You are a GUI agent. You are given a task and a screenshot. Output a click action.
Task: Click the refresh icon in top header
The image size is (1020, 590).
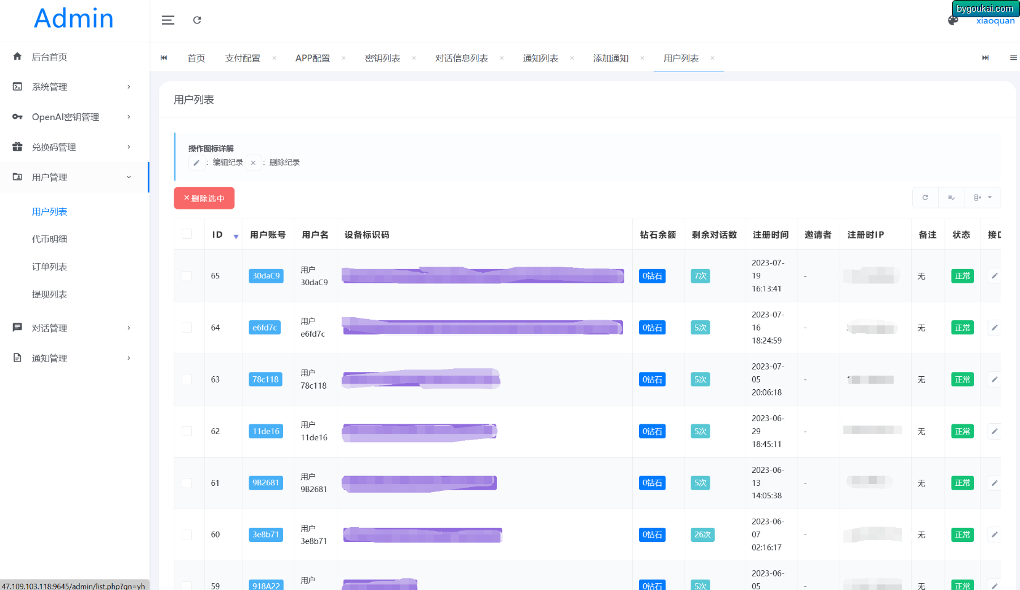(197, 20)
